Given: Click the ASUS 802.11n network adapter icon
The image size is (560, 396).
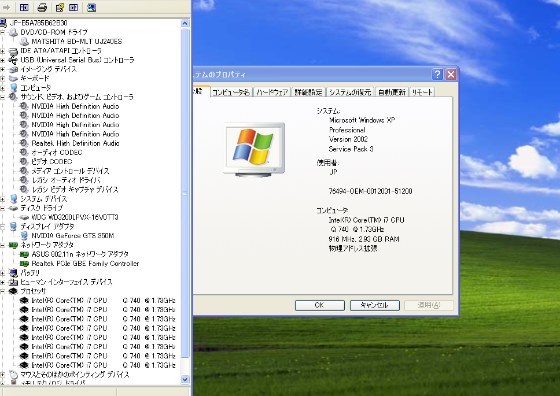Looking at the screenshot, I should point(24,254).
